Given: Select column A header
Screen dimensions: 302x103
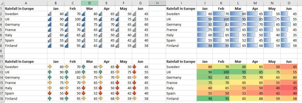Looking at the screenshot, I should tap(26, 3).
